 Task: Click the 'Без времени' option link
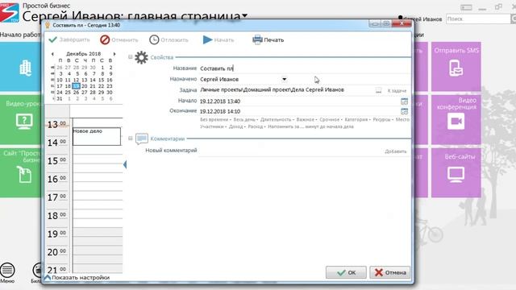[214, 120]
